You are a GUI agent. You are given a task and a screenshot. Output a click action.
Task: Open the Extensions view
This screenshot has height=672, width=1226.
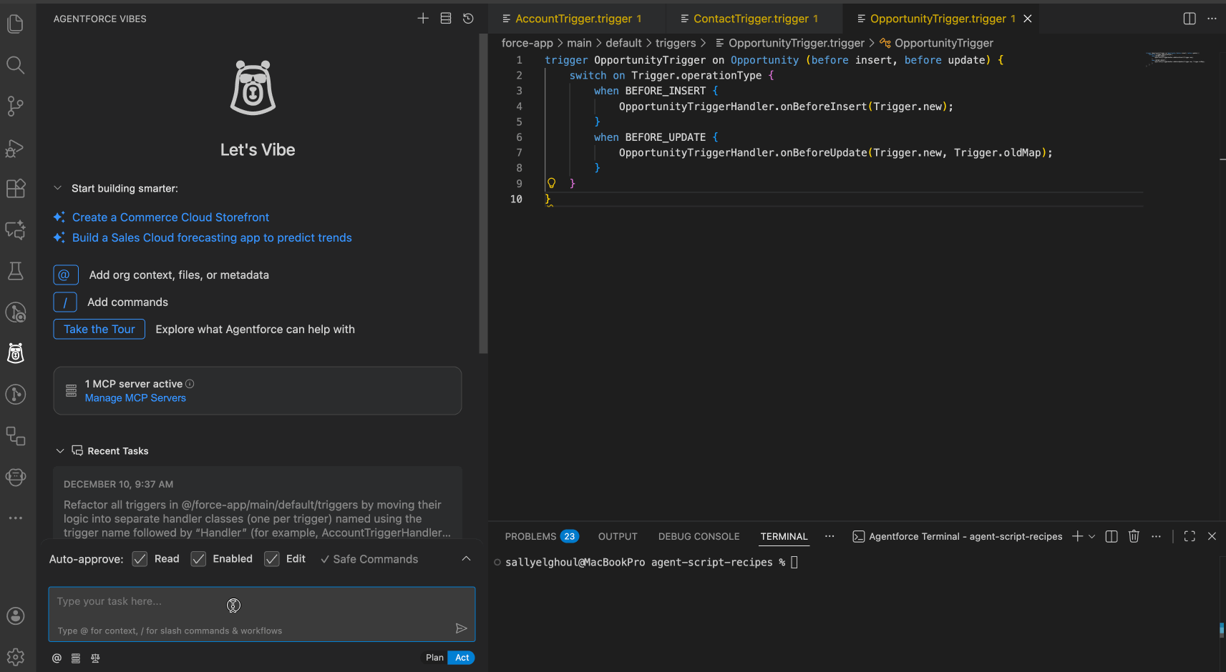[x=15, y=188]
